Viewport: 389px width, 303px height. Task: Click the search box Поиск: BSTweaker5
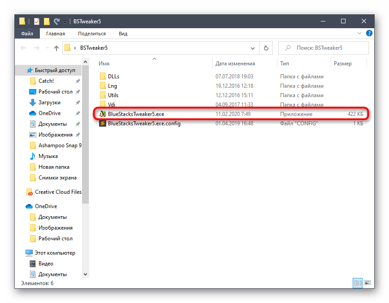point(324,48)
